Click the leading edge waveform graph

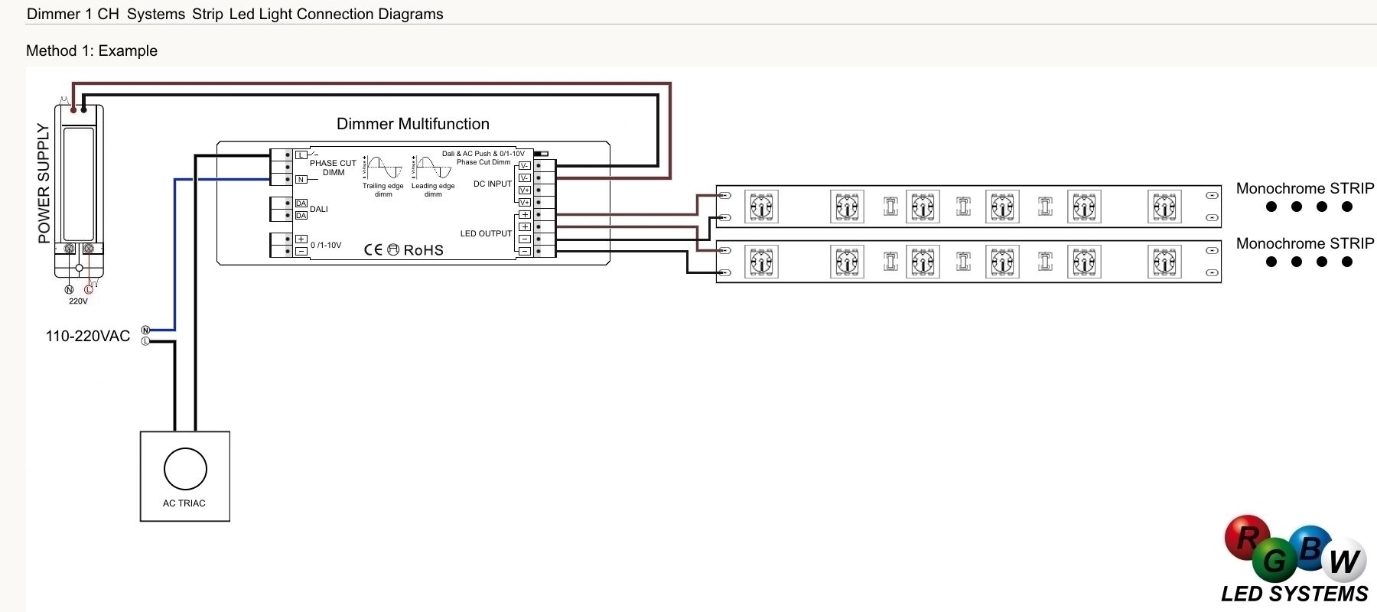[x=433, y=168]
